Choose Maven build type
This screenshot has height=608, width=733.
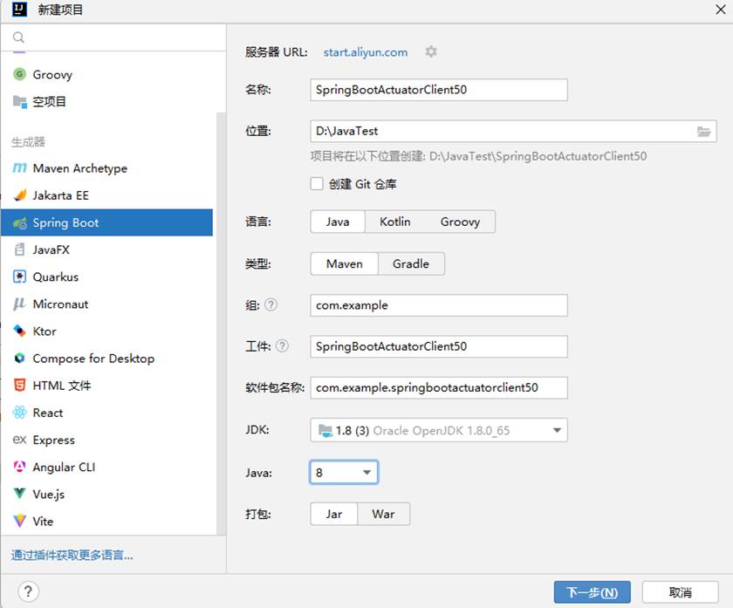[344, 263]
